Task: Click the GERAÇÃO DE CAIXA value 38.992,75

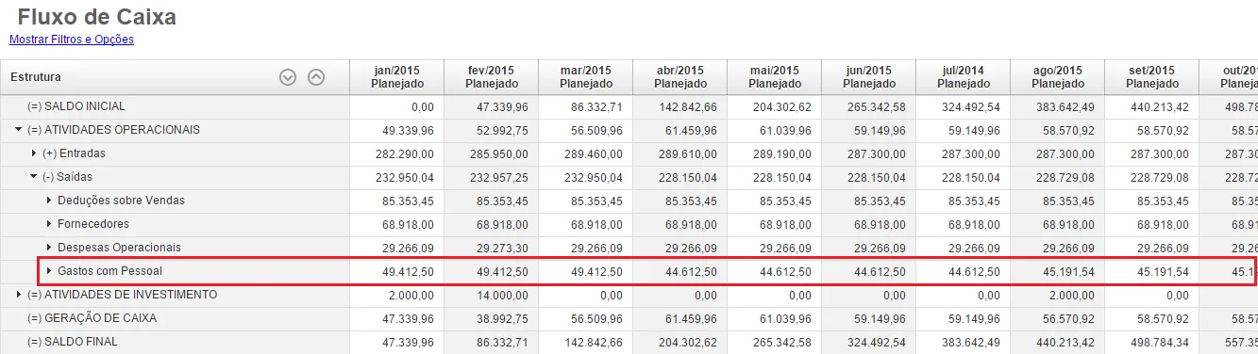Action: pos(502,318)
